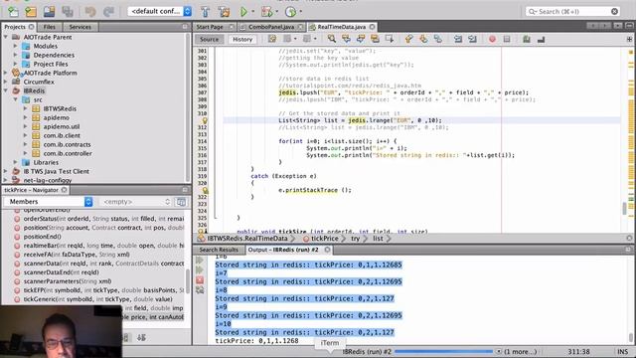Viewport: 636px width, 358px height.
Task: Click Output settings icon below Stop
Action: click(x=200, y=289)
